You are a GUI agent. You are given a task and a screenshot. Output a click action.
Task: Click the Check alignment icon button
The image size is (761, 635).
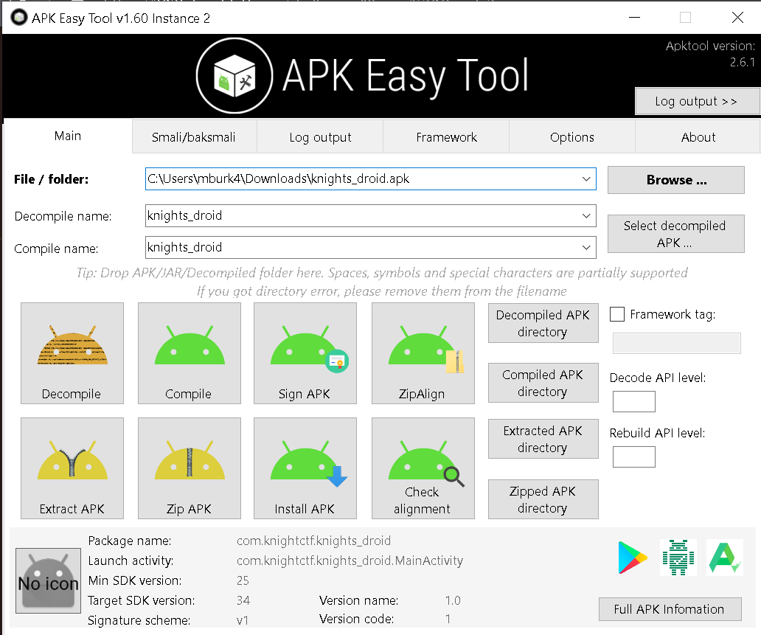click(x=423, y=468)
